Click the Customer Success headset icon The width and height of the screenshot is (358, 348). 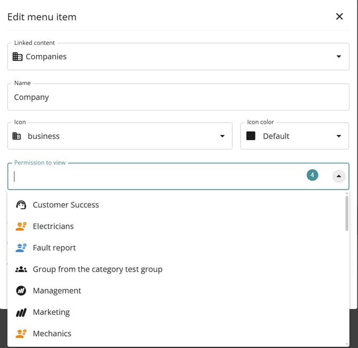pyautogui.click(x=21, y=205)
